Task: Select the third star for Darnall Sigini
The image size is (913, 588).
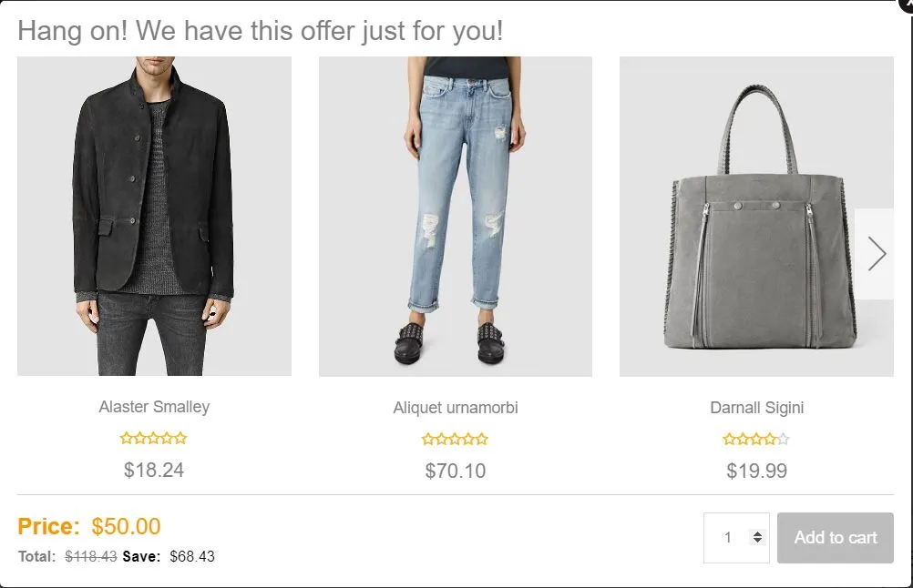Action: pyautogui.click(x=757, y=438)
